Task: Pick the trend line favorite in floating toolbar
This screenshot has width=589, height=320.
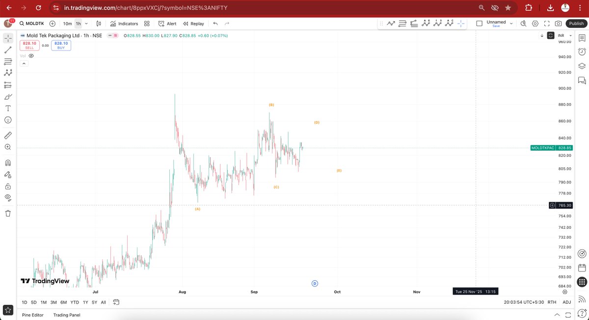Action: [x=391, y=23]
